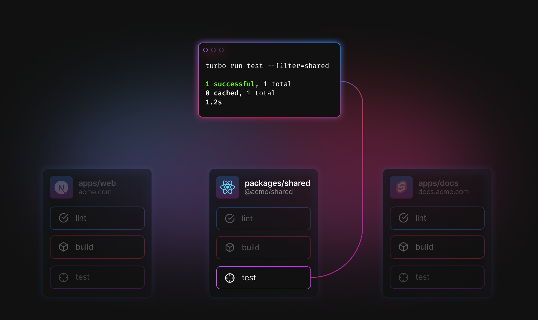Open the acme.com label under apps/web
Viewport: 538px width, 320px height.
(x=95, y=192)
